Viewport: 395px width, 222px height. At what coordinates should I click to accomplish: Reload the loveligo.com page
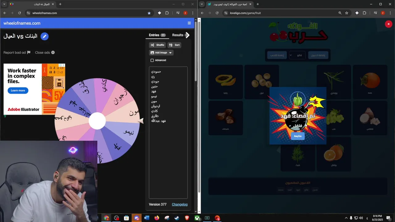coord(217,13)
